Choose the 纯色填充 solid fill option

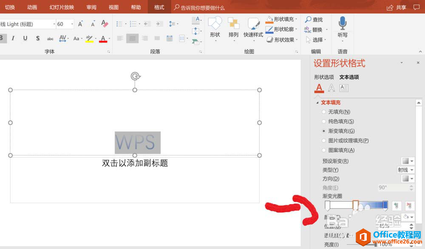point(324,122)
